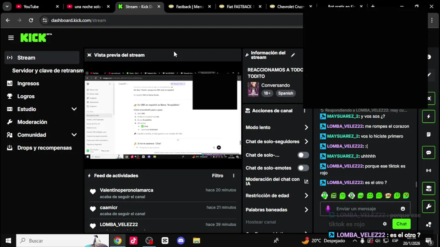440x247 pixels.
Task: Click the moderator badge beside 'me rompes el corazon'
Action: (323, 126)
